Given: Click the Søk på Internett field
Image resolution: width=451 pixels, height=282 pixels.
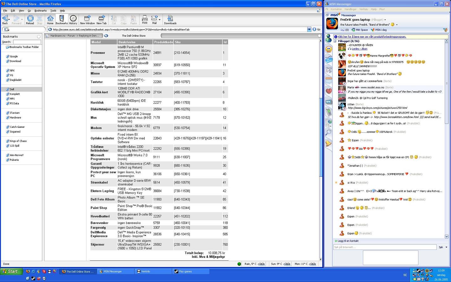Looking at the screenshot, I should [x=385, y=247].
